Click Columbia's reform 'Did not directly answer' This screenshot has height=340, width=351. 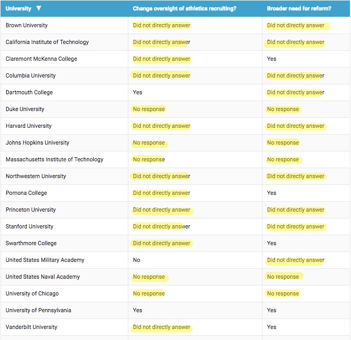tap(295, 75)
